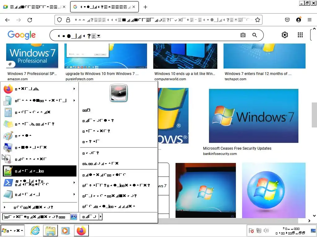Open Getting Started in the Start menu

[x=40, y=100]
